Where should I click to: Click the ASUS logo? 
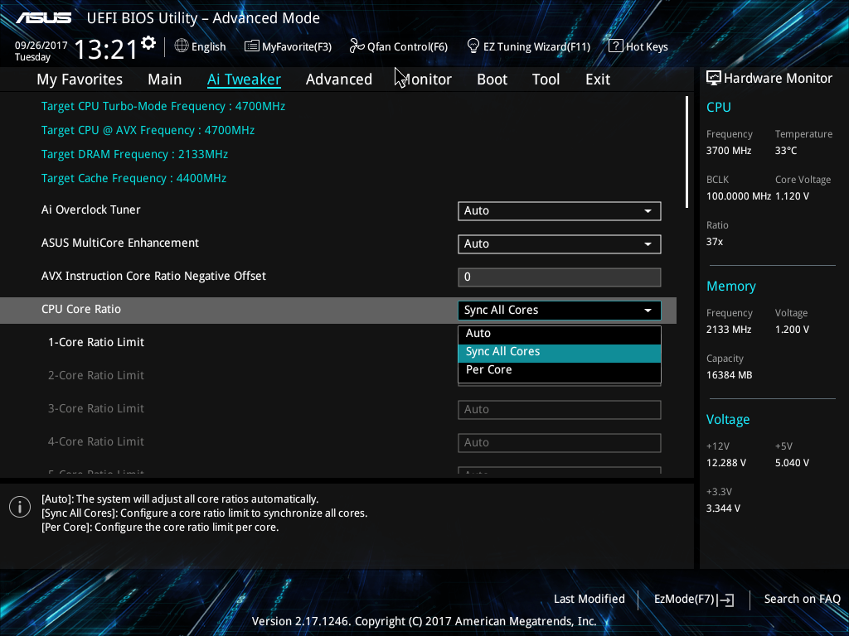tap(44, 18)
